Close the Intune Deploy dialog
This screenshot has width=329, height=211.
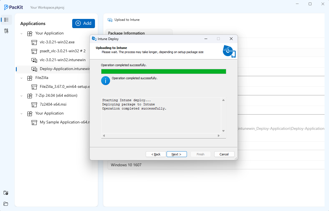pyautogui.click(x=231, y=39)
